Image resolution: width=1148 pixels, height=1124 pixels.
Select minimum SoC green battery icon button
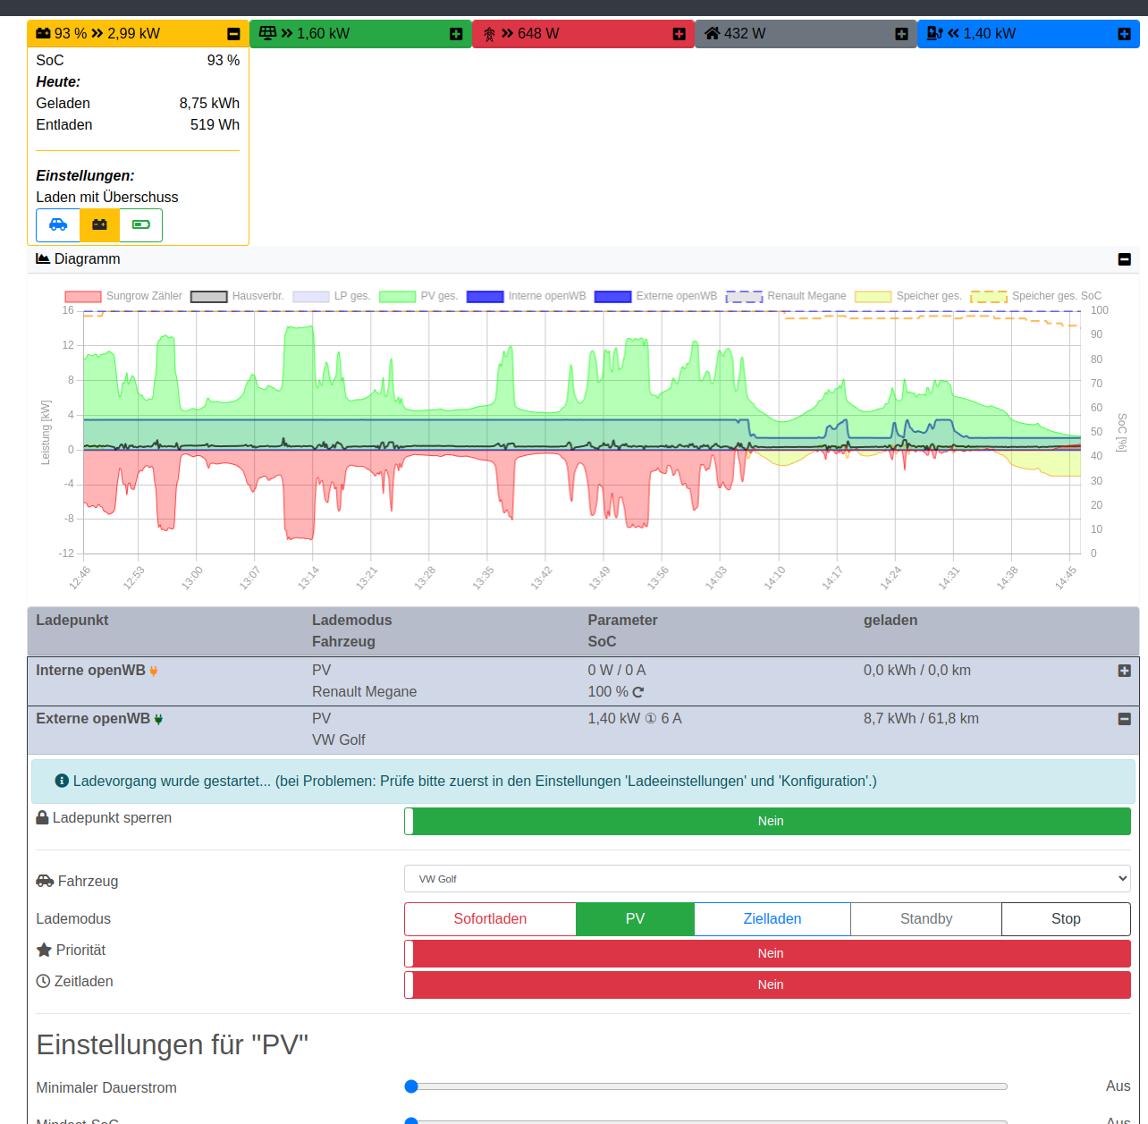pos(141,225)
